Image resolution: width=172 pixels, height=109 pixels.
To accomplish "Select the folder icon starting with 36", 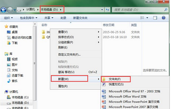I will point(43,32).
